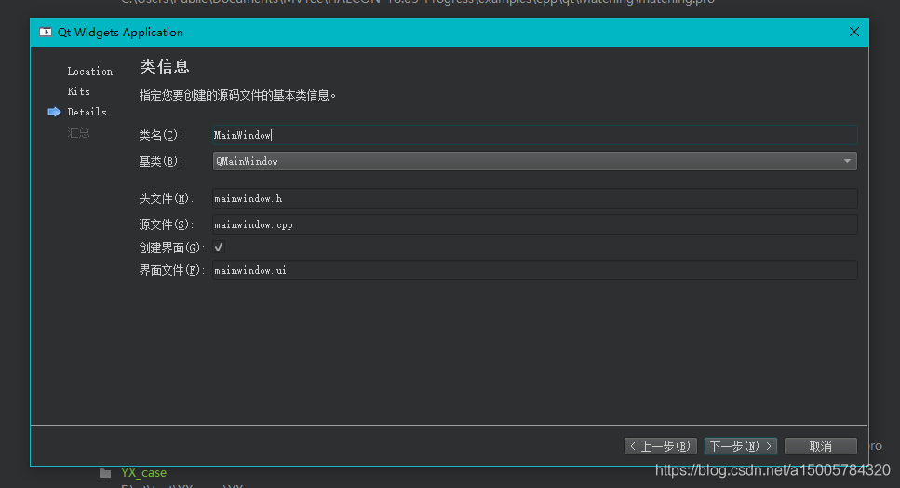Select the Kits wizard step
The height and width of the screenshot is (488, 900).
coord(78,91)
